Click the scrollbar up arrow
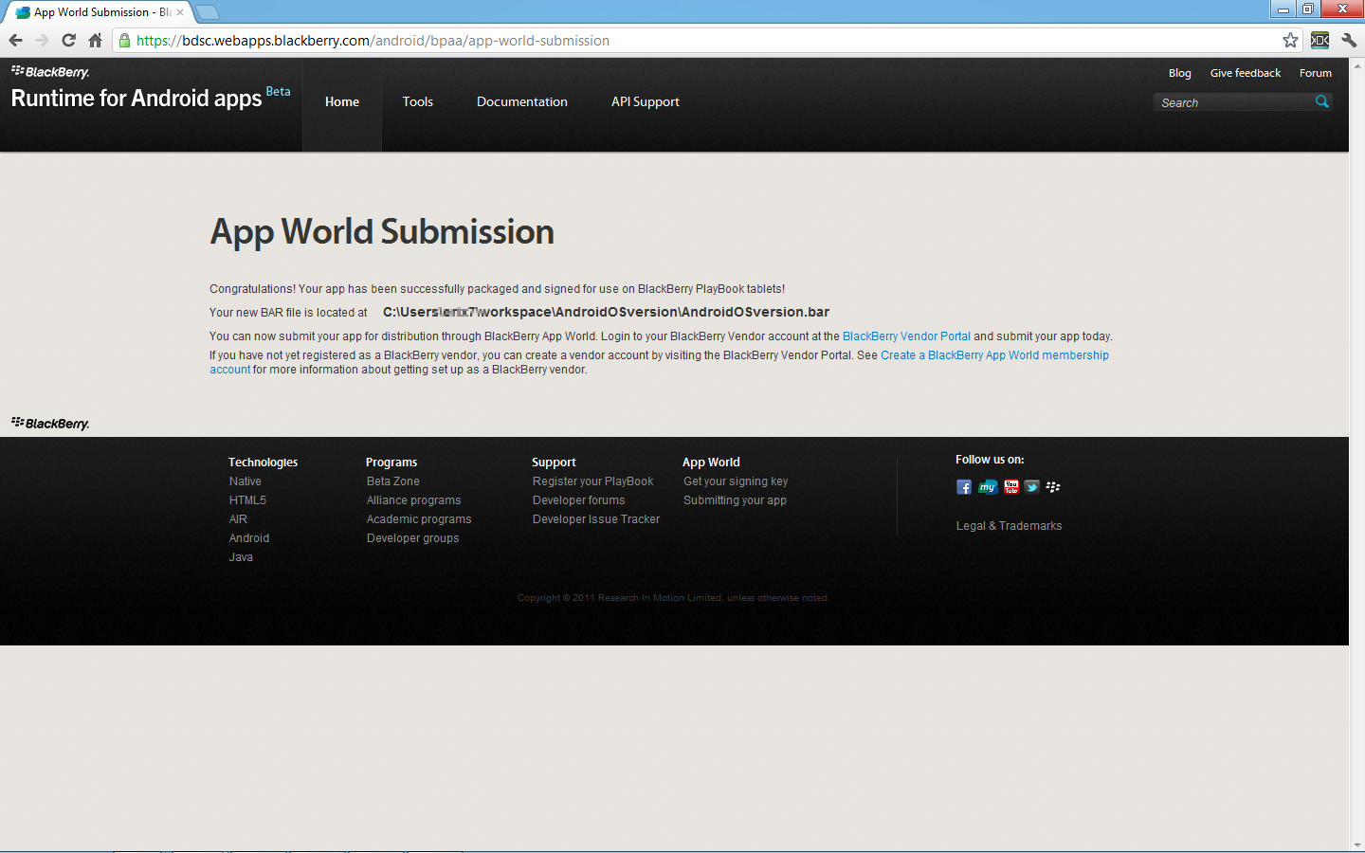Viewport: 1365px width, 853px height. (x=1356, y=64)
